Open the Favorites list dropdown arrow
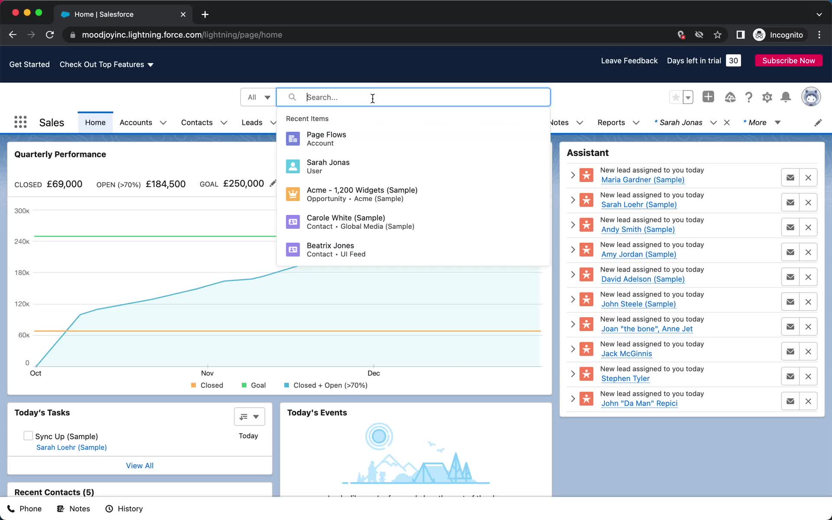Viewport: 832px width, 520px height. point(688,97)
